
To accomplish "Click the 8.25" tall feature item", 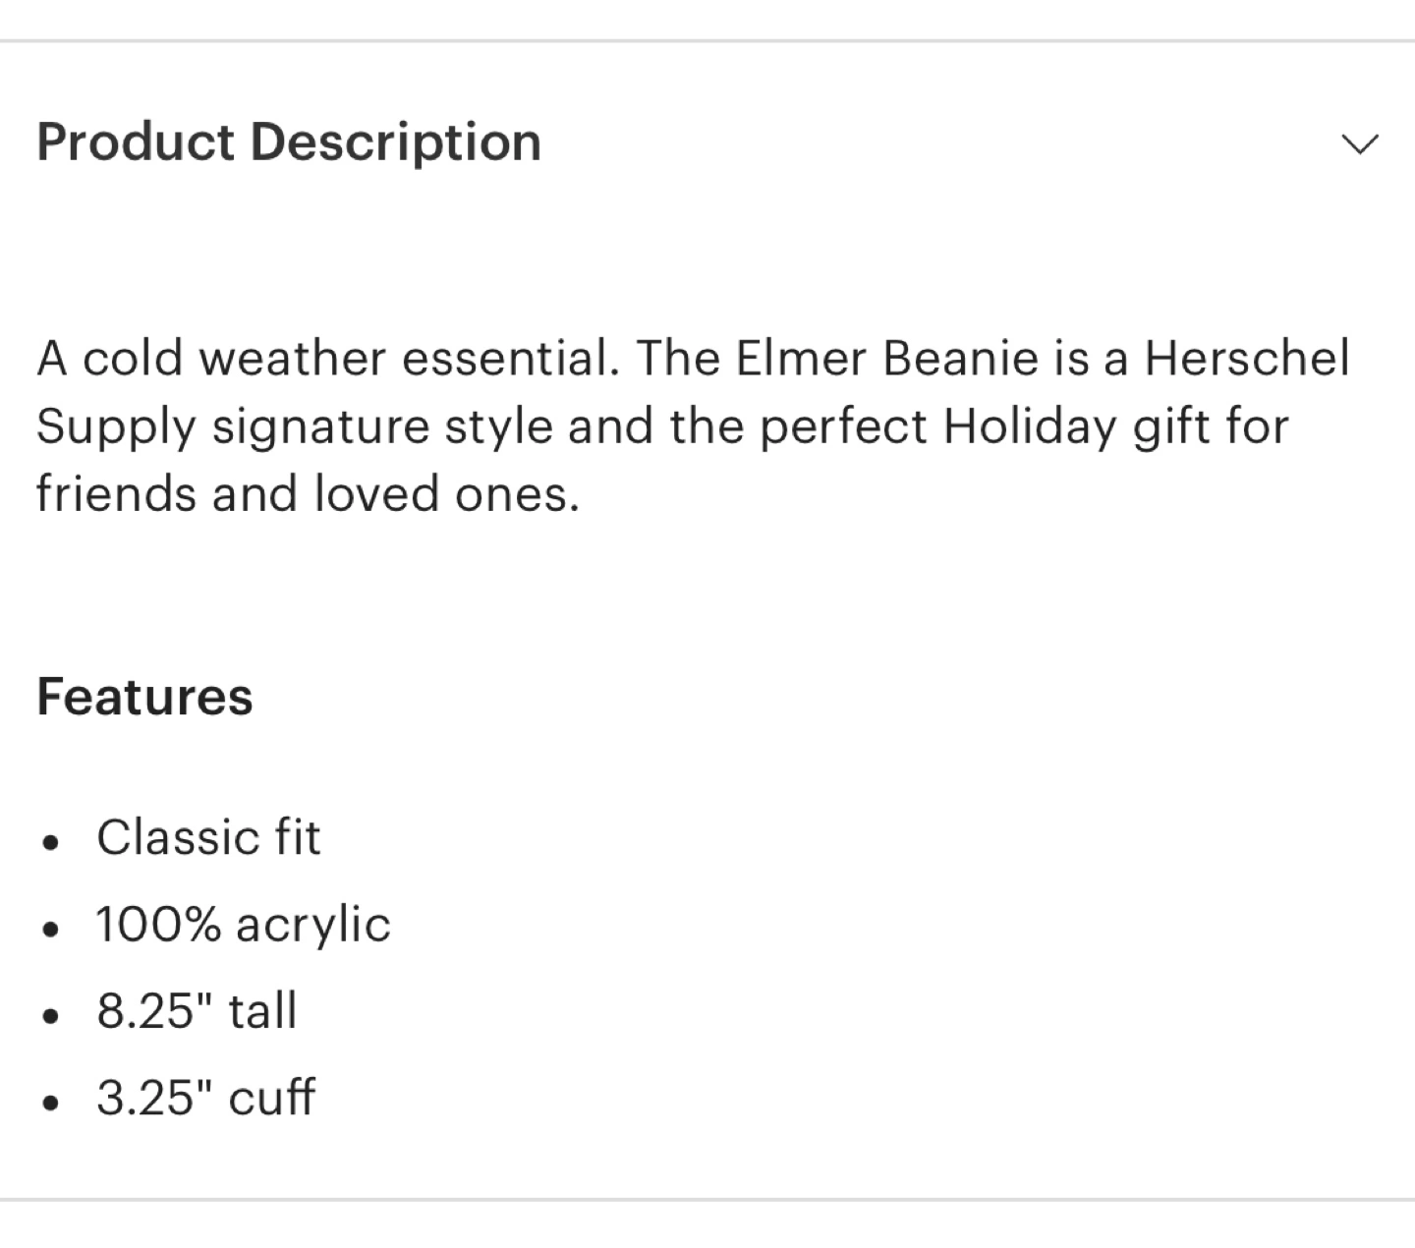I will click(197, 1011).
